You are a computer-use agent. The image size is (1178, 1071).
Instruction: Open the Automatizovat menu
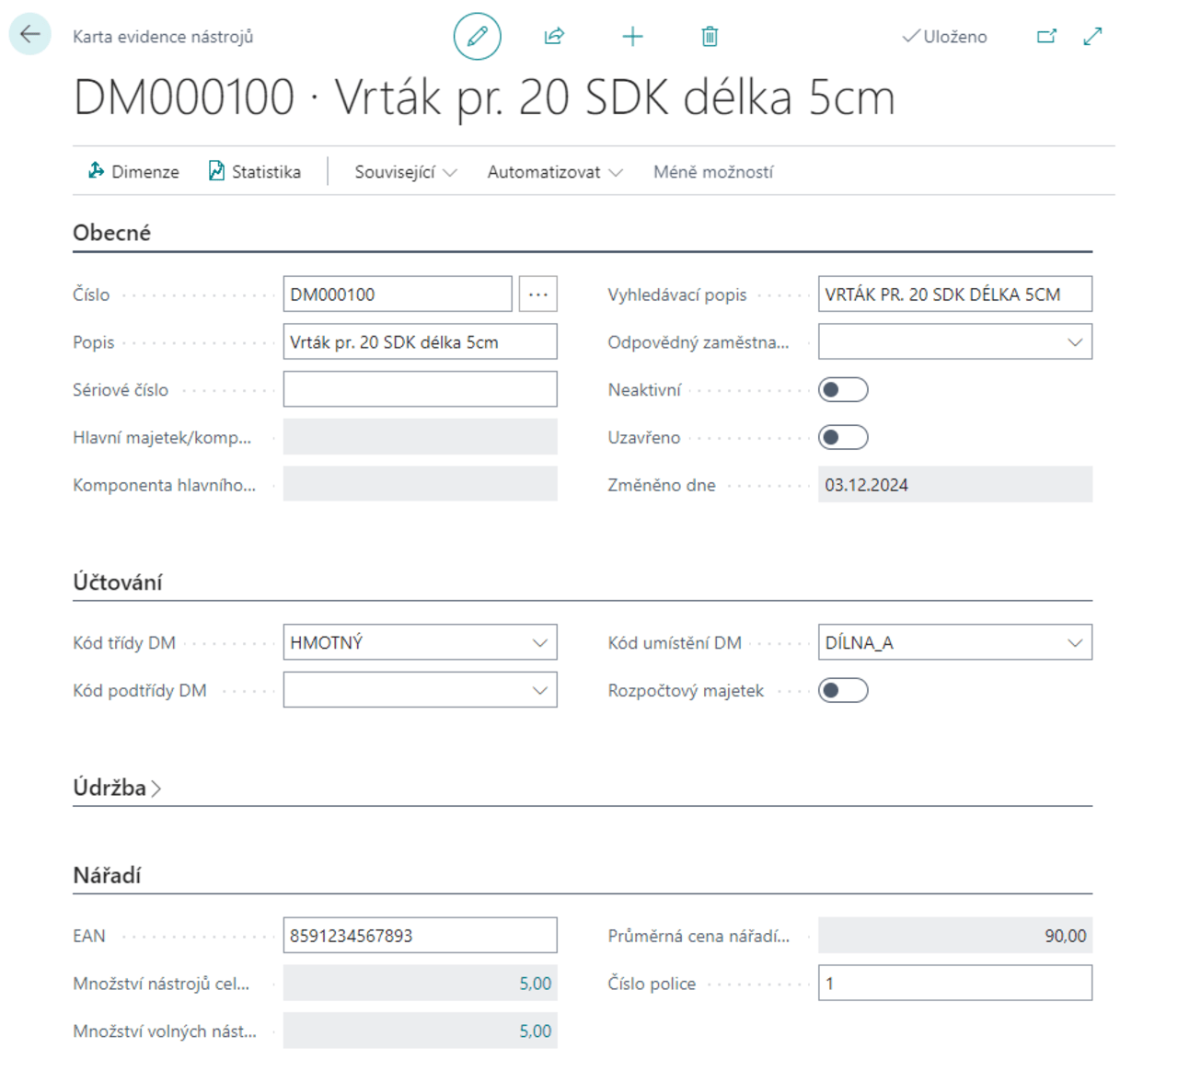pos(554,172)
